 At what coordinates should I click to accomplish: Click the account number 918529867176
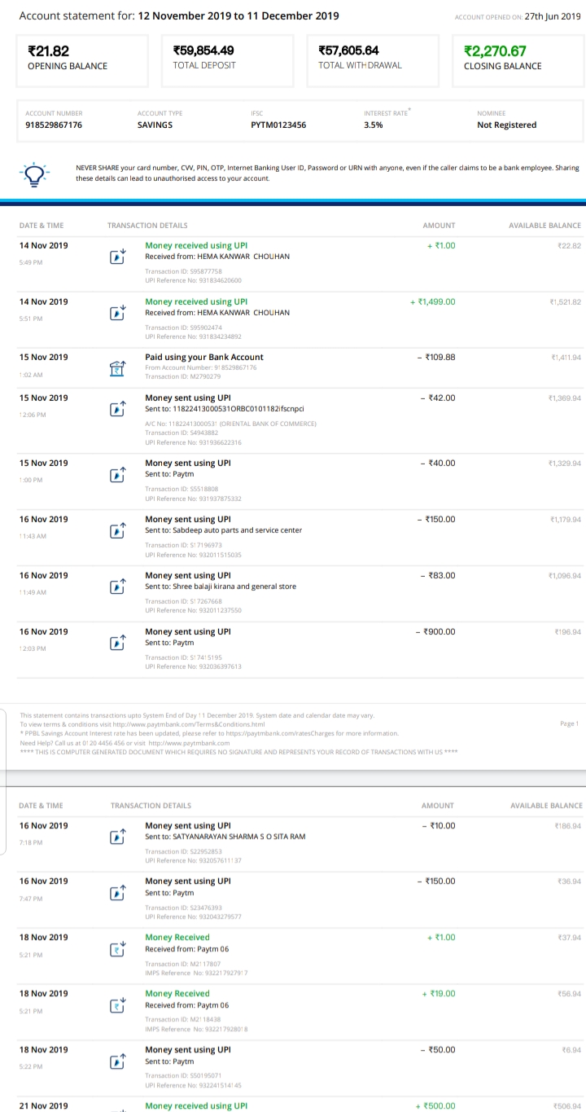[54, 125]
